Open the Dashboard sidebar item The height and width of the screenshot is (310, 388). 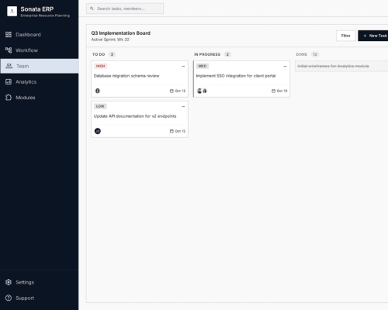point(40,35)
